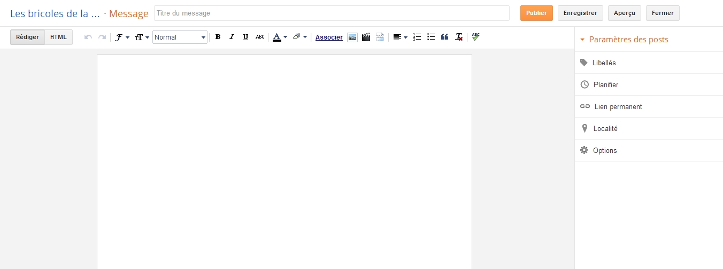Click the gear icon beside Options
Screen dimensions: 723x269
584,150
